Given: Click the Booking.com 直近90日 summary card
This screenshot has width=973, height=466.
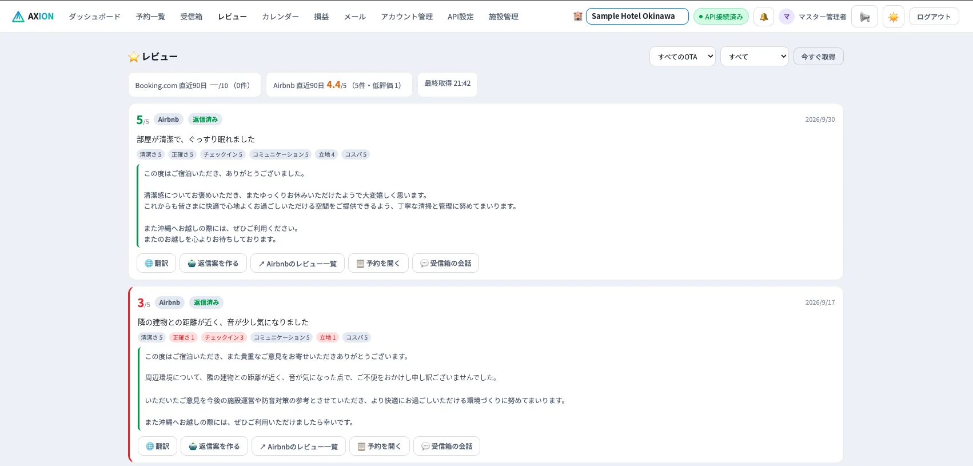Looking at the screenshot, I should [x=194, y=85].
